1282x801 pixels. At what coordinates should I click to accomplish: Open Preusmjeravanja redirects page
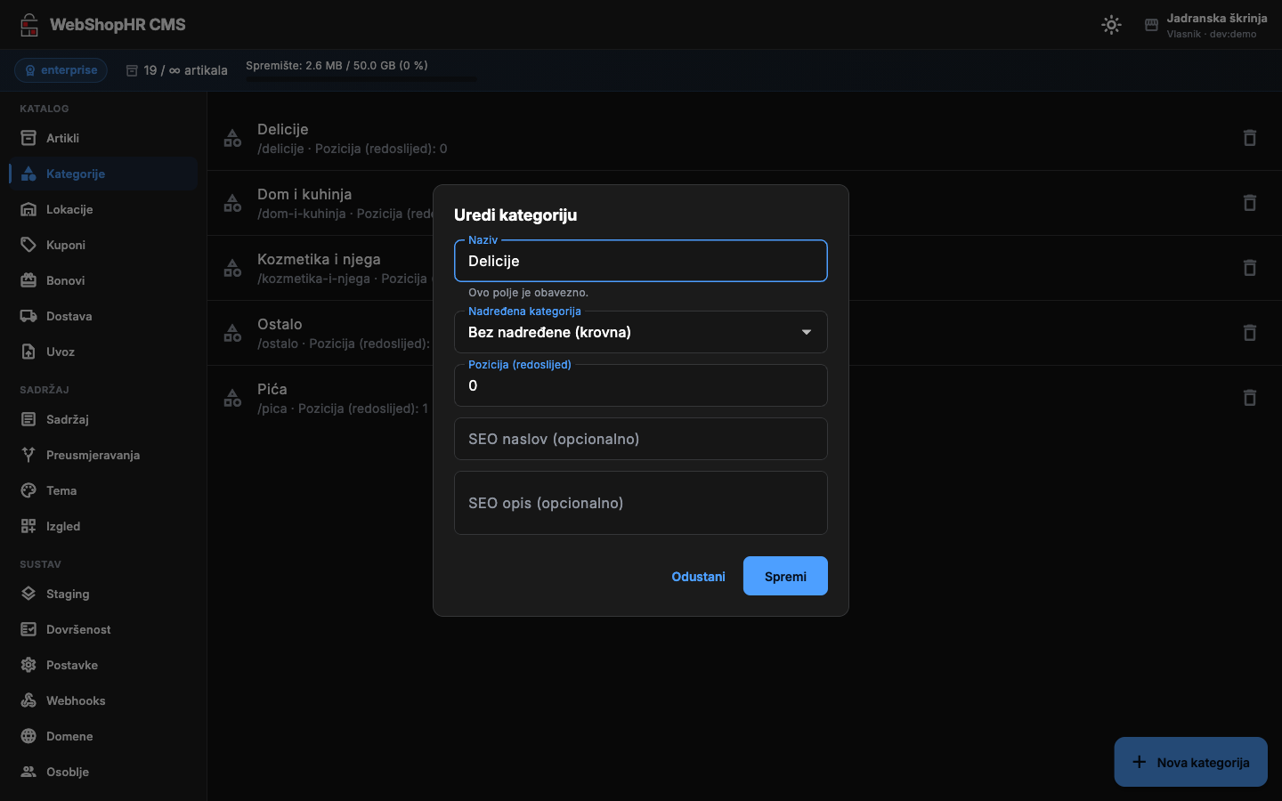click(103, 455)
